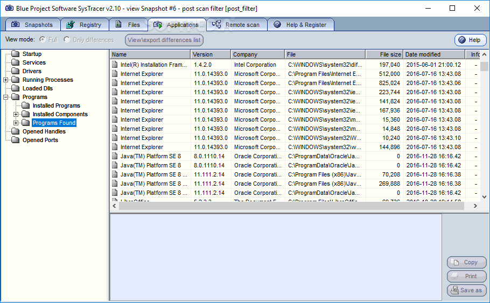Click the Help button
The width and height of the screenshot is (490, 303).
[470, 40]
